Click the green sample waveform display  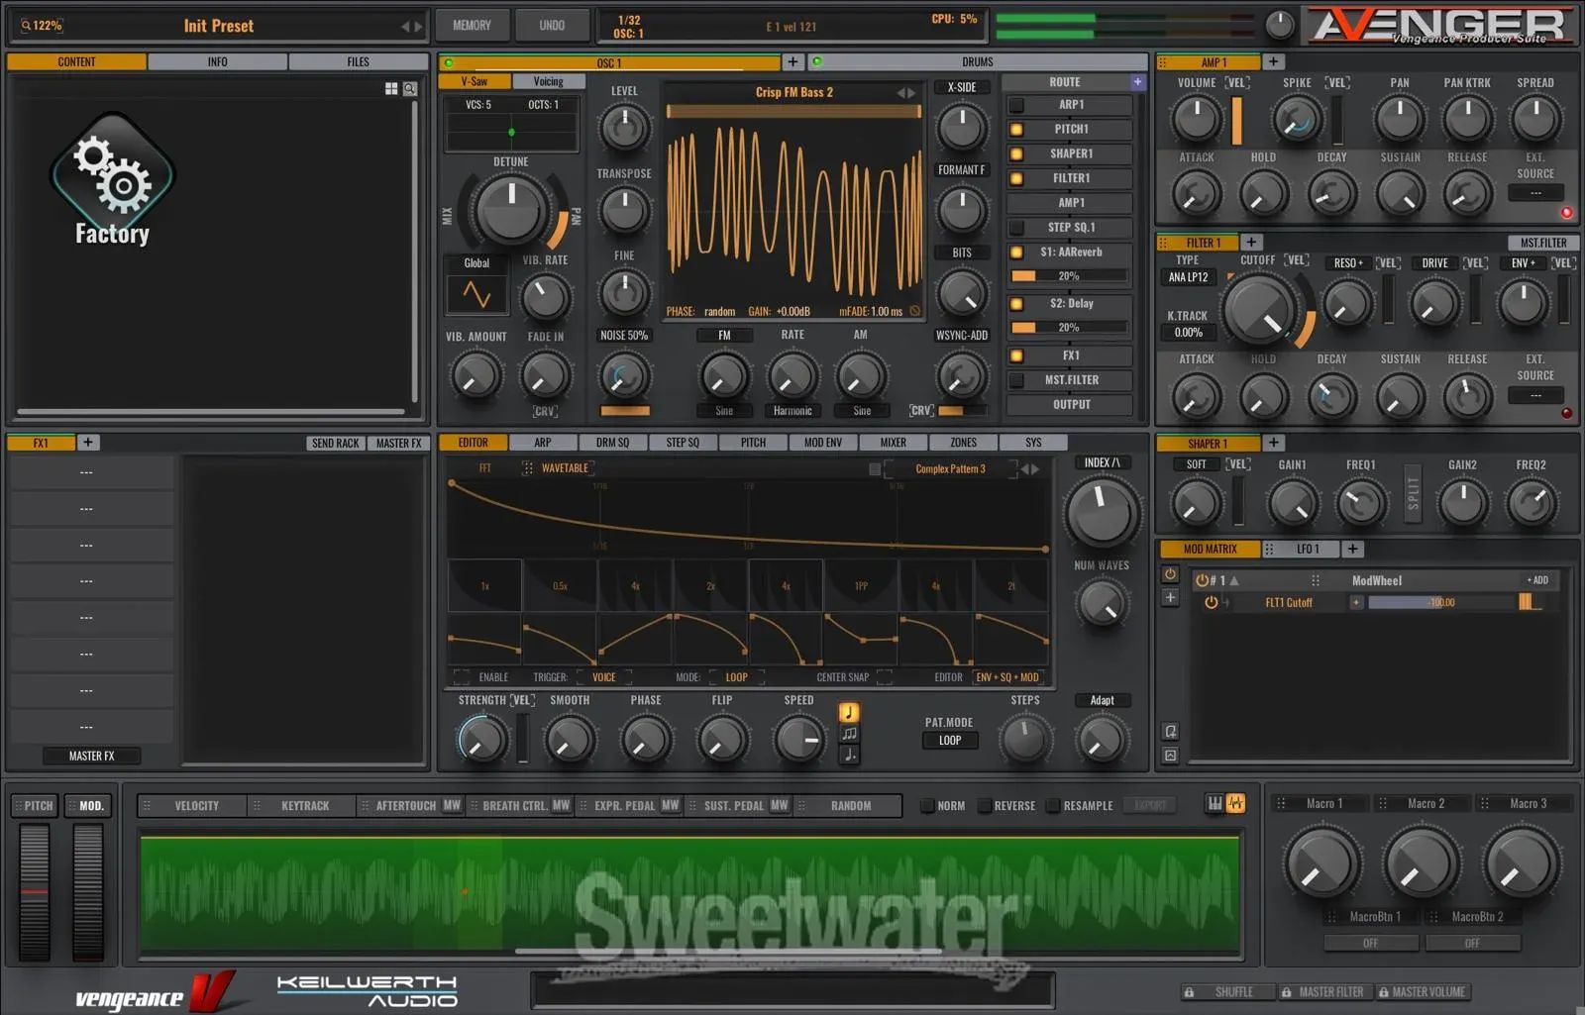point(689,894)
